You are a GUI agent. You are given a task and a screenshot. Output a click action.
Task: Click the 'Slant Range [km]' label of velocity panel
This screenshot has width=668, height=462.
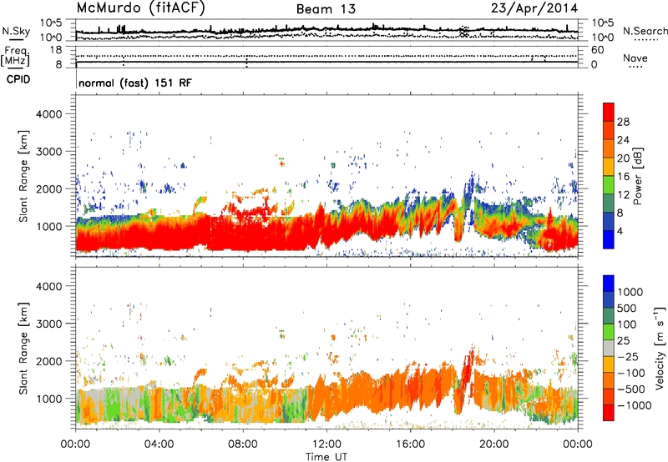click(x=23, y=348)
